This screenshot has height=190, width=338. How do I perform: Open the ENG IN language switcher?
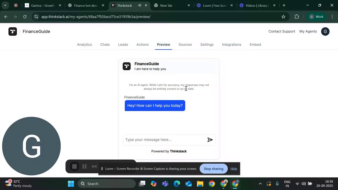click(x=287, y=184)
